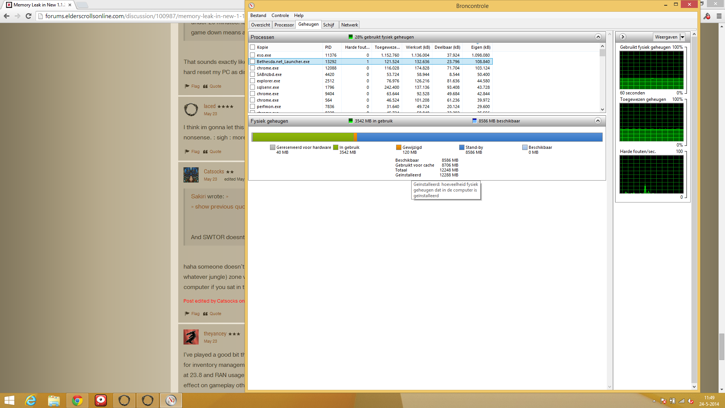Select Broncontrole icon in taskbar

click(171, 400)
